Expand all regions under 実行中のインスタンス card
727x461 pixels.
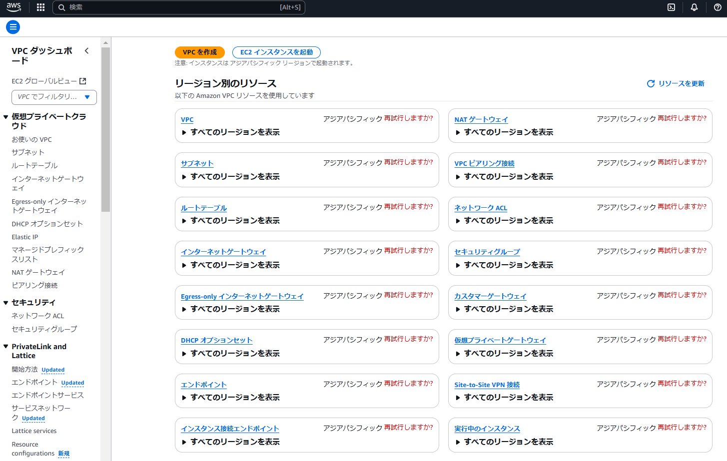(504, 442)
